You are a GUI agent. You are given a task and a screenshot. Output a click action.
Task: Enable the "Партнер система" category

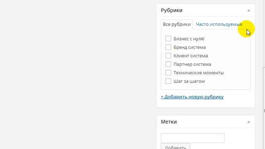[168, 64]
